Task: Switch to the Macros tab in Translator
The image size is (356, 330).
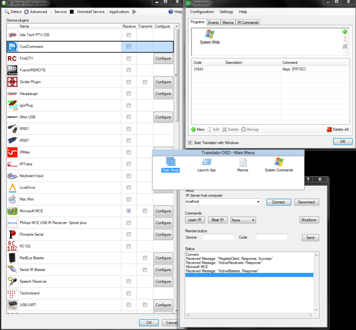Action: [228, 23]
